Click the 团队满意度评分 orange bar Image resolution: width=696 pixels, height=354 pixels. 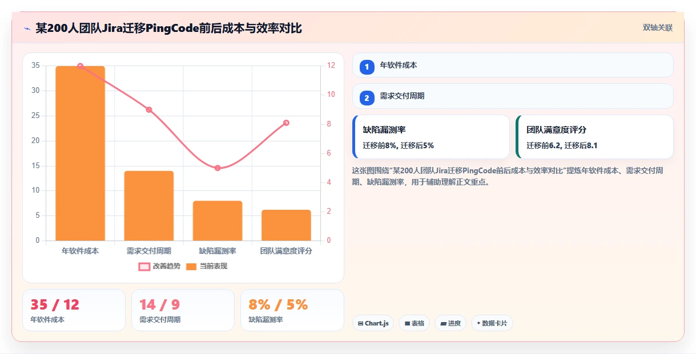[x=286, y=225]
